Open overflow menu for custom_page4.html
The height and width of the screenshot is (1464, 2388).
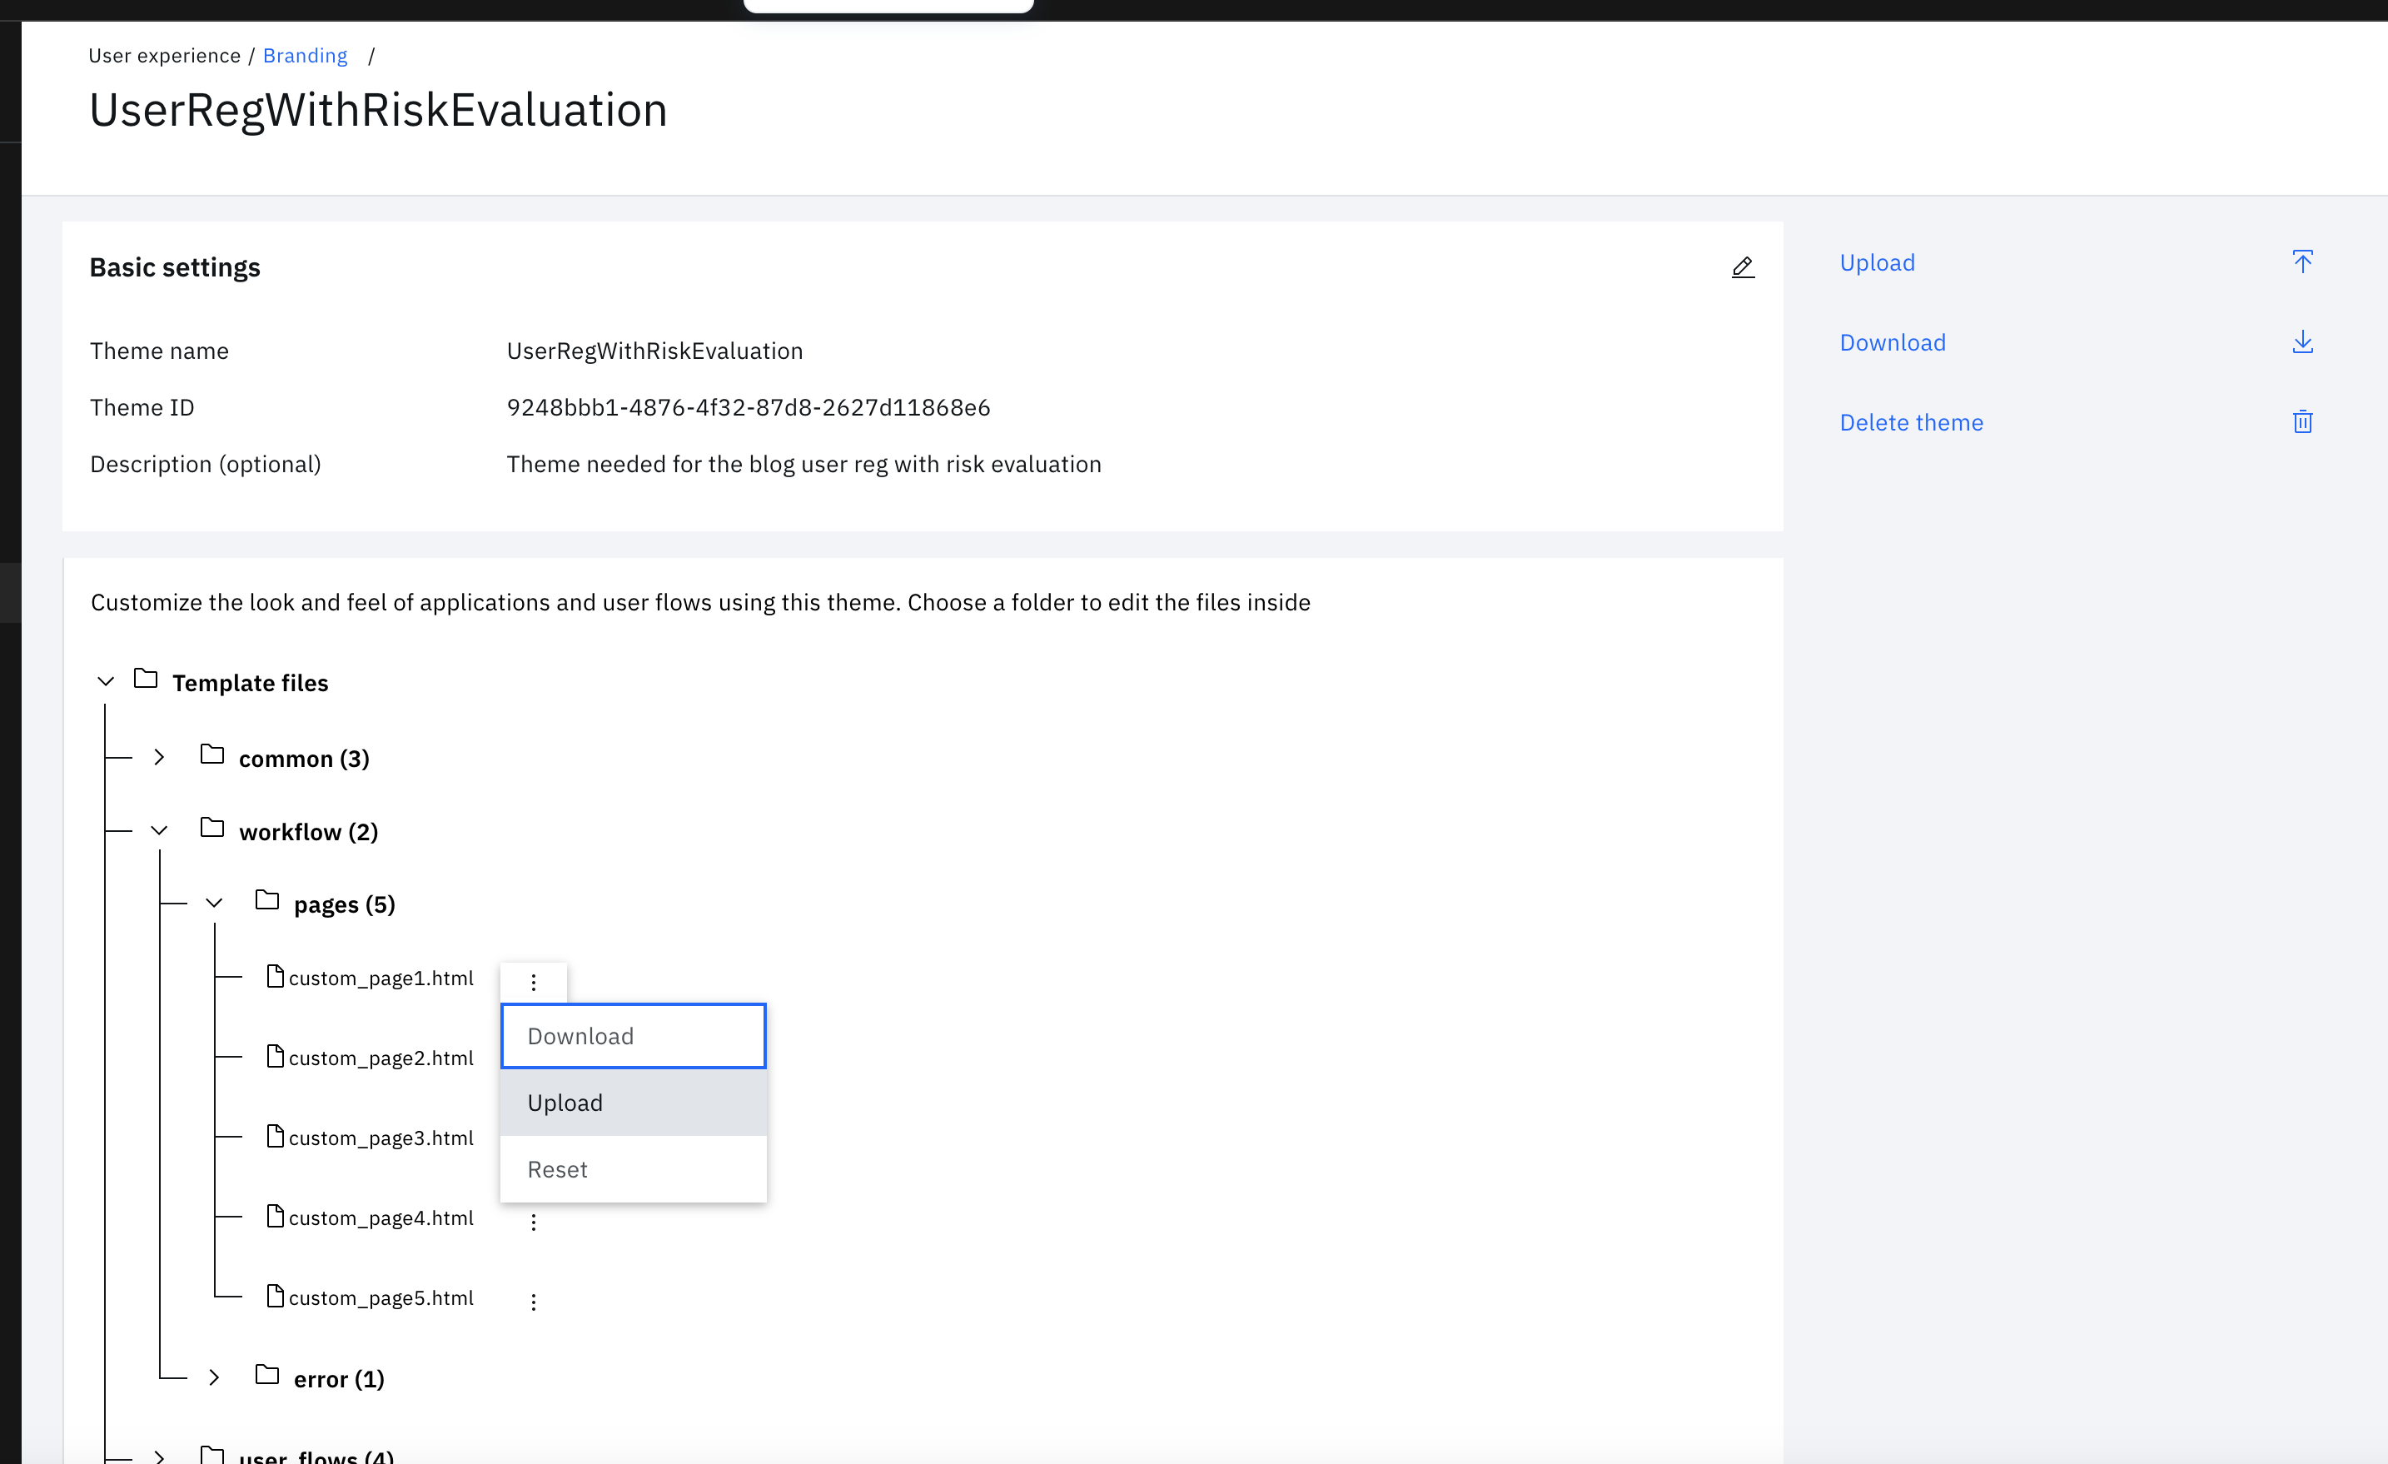[533, 1222]
